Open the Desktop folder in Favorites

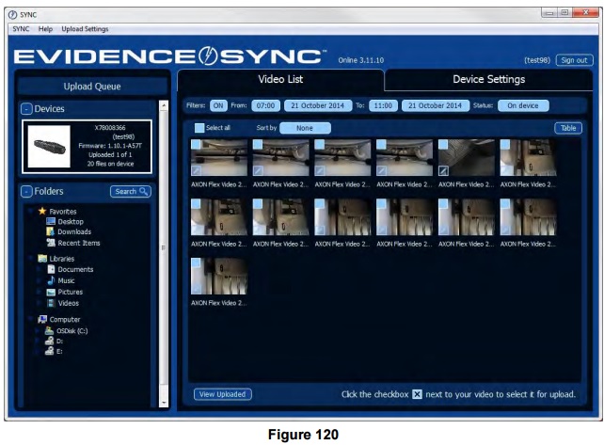click(70, 222)
